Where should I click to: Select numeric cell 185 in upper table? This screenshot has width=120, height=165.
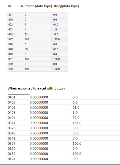(x=27, y=39)
